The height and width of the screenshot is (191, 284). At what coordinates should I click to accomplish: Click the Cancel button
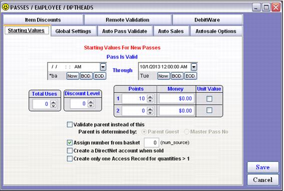click(262, 180)
